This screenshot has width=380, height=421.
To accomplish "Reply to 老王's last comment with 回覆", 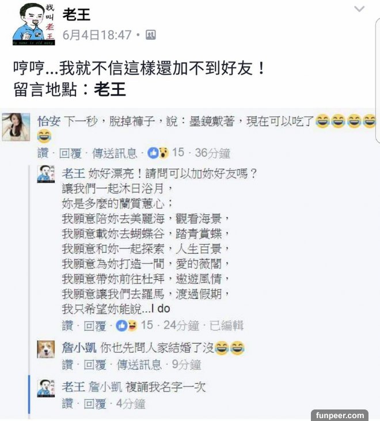I will pyautogui.click(x=95, y=404).
